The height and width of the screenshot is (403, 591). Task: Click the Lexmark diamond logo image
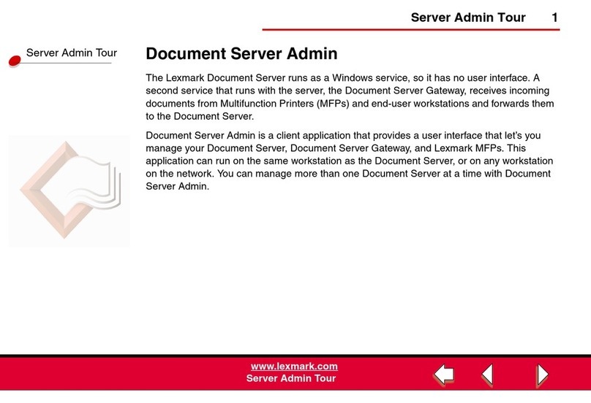69,191
